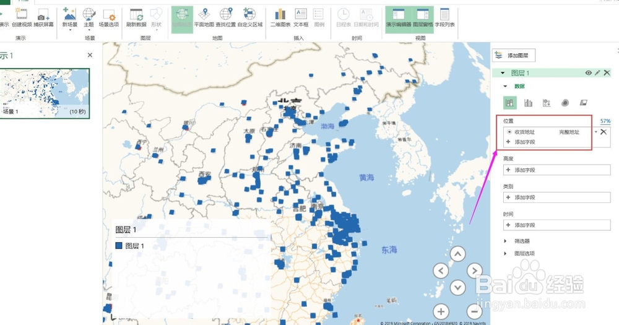
Task: Open 主题 (Themes) globe icon
Action: pos(89,14)
